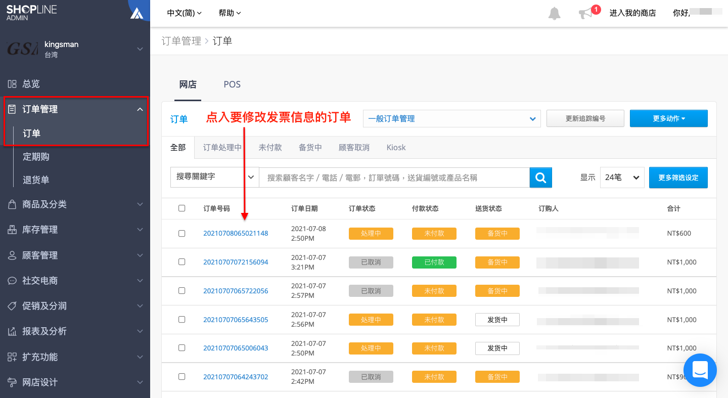The height and width of the screenshot is (398, 728).
Task: Open the 一般订单管理 dropdown
Action: pyautogui.click(x=452, y=119)
